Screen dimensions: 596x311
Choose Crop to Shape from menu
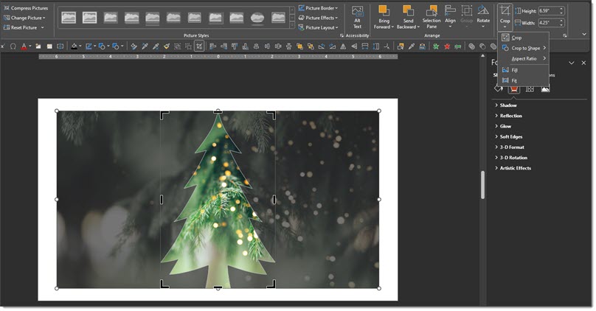pyautogui.click(x=526, y=48)
